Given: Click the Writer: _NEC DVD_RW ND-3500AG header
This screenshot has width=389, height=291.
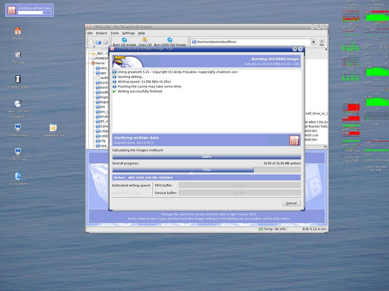Looking at the screenshot, I should tap(206, 178).
